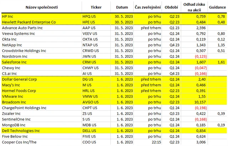This screenshot has height=146, width=228.
Task: Select the AVGO US ticker cell
Action: coord(96,102)
